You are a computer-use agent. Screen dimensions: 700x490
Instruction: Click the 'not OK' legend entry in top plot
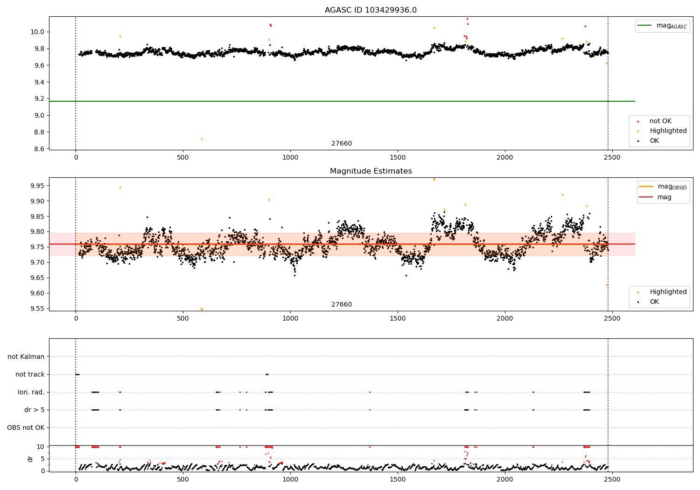tap(660, 121)
